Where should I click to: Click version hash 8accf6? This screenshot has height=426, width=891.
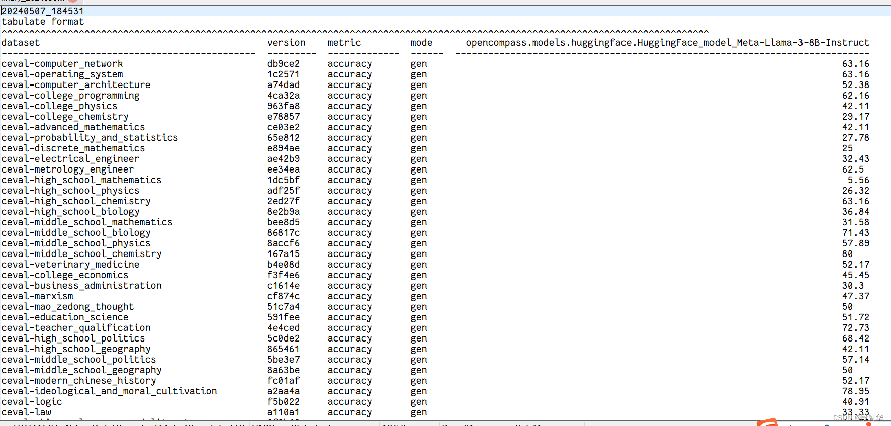coord(283,243)
